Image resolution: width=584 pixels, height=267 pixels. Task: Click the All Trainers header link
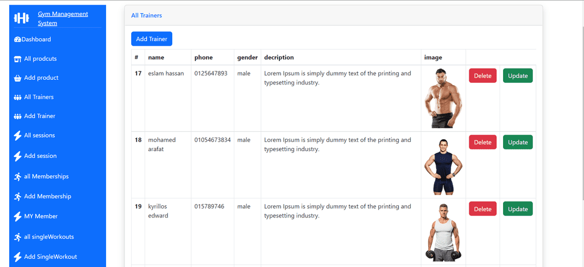click(147, 15)
